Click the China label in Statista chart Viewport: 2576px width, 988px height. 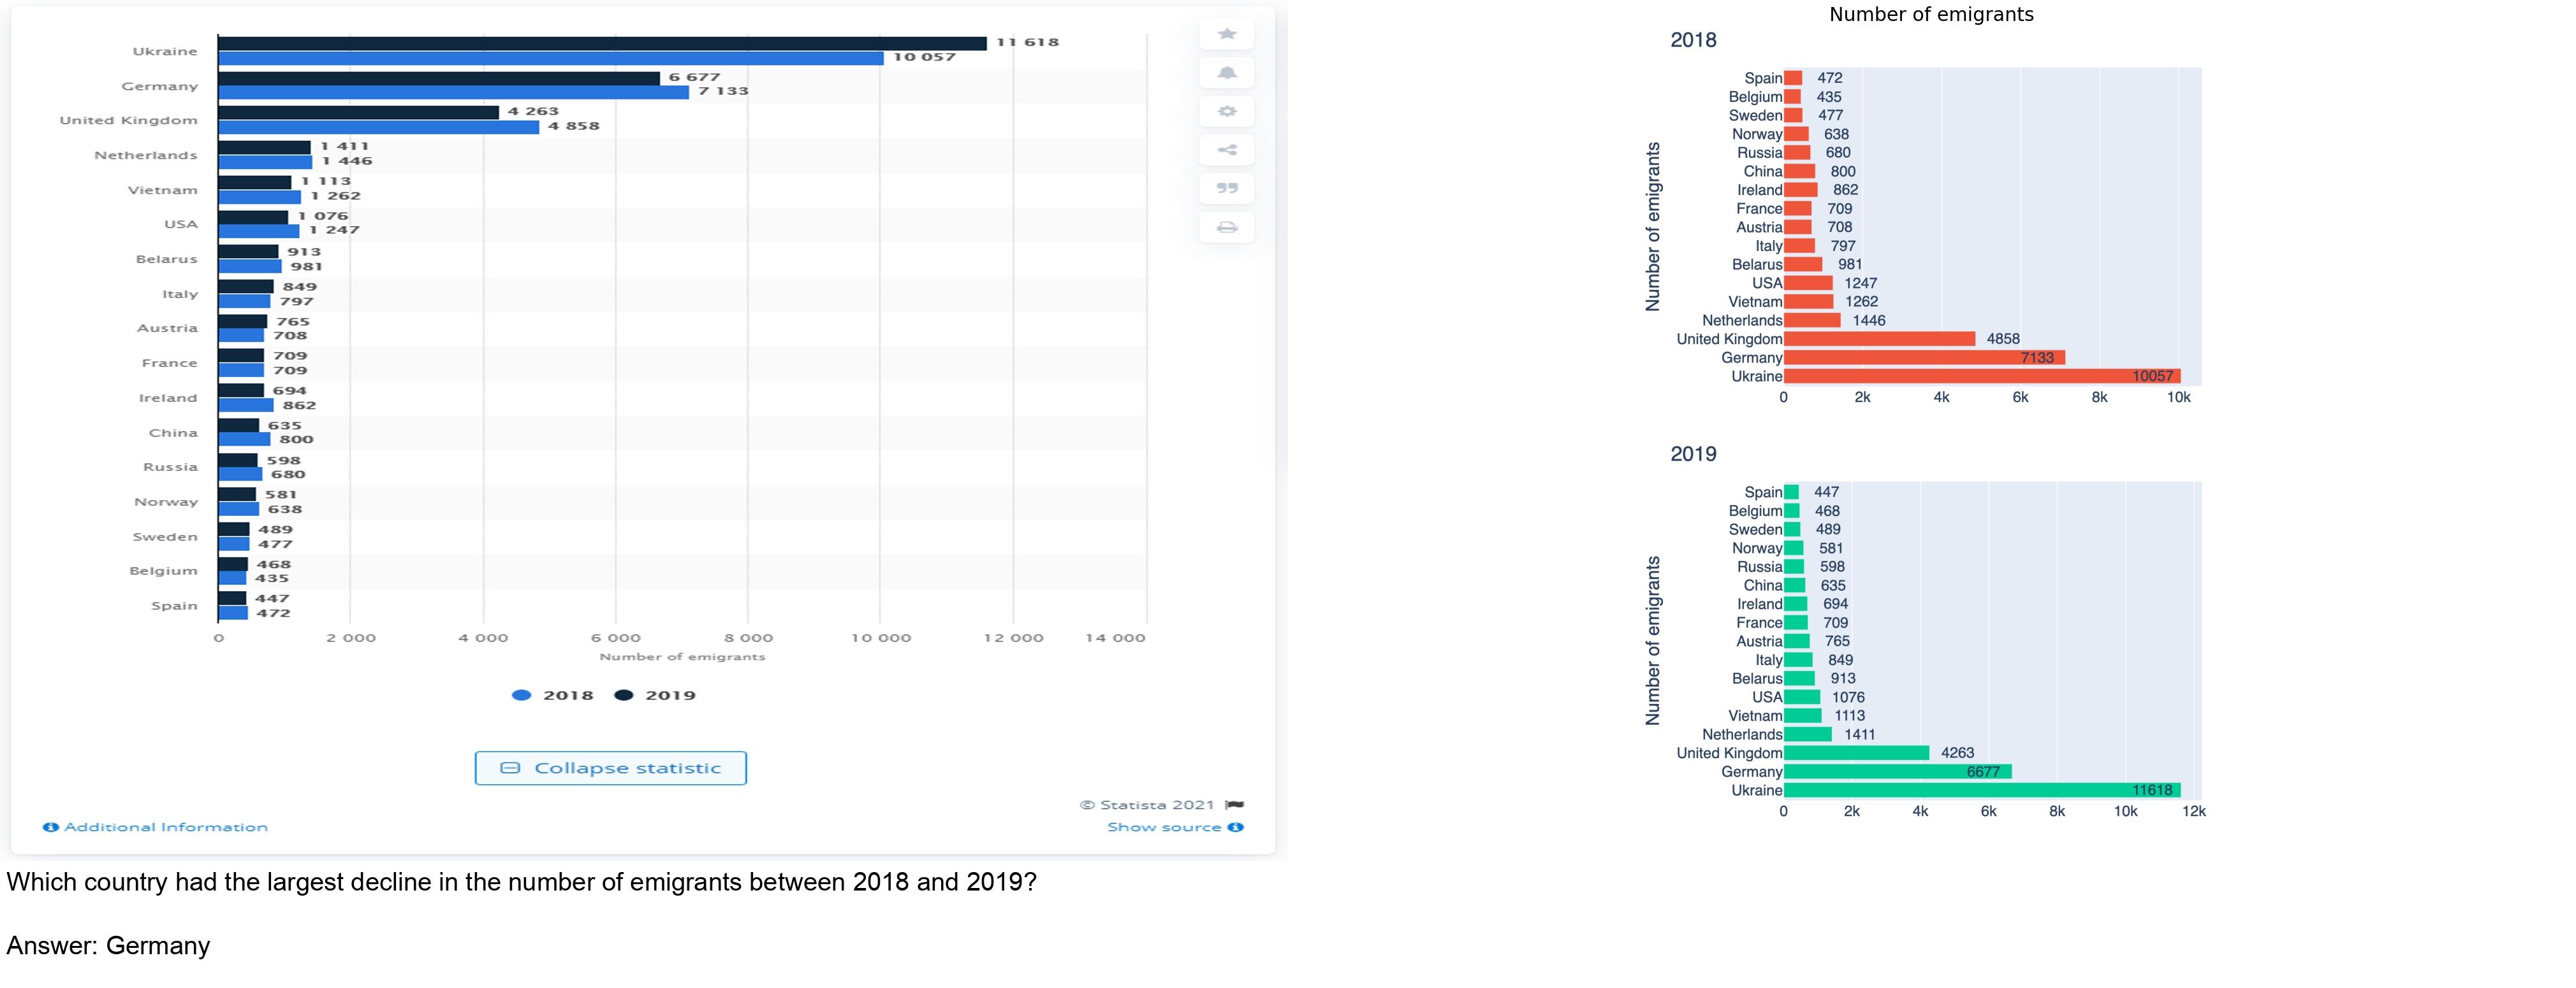[173, 434]
